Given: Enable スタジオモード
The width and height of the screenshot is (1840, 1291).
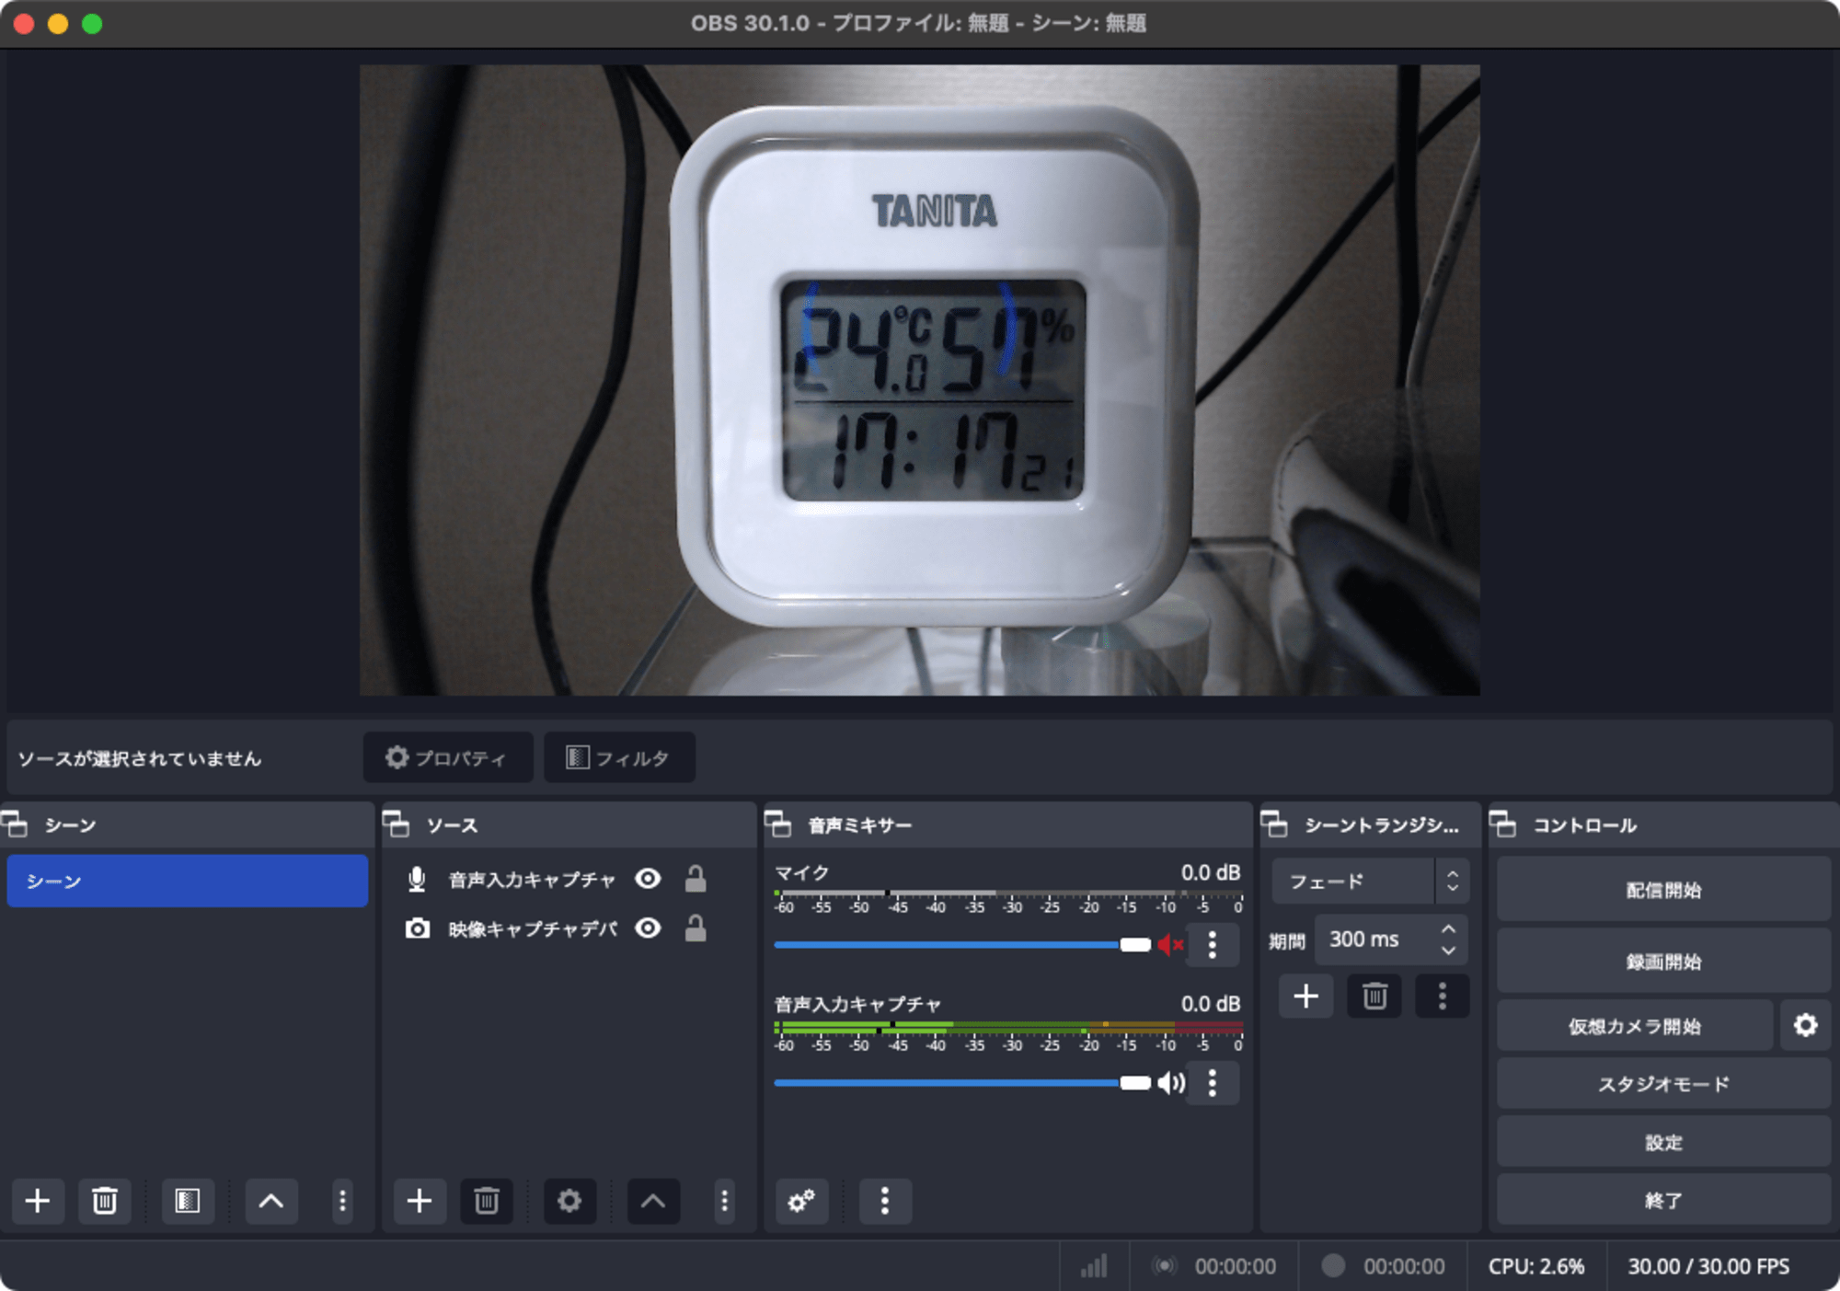Looking at the screenshot, I should point(1663,1084).
